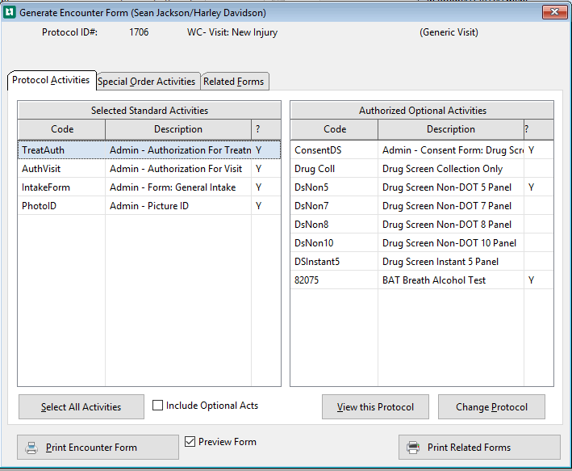This screenshot has width=572, height=471.
Task: Click 'Admin - Form: General Intake' description
Action: point(173,187)
